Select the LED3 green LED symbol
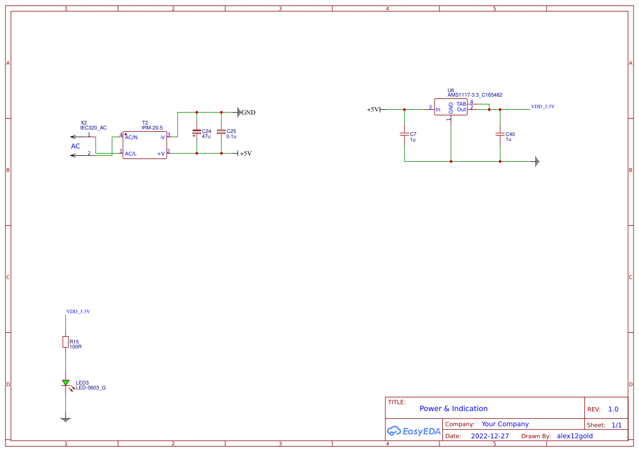The image size is (639, 452). 67,383
